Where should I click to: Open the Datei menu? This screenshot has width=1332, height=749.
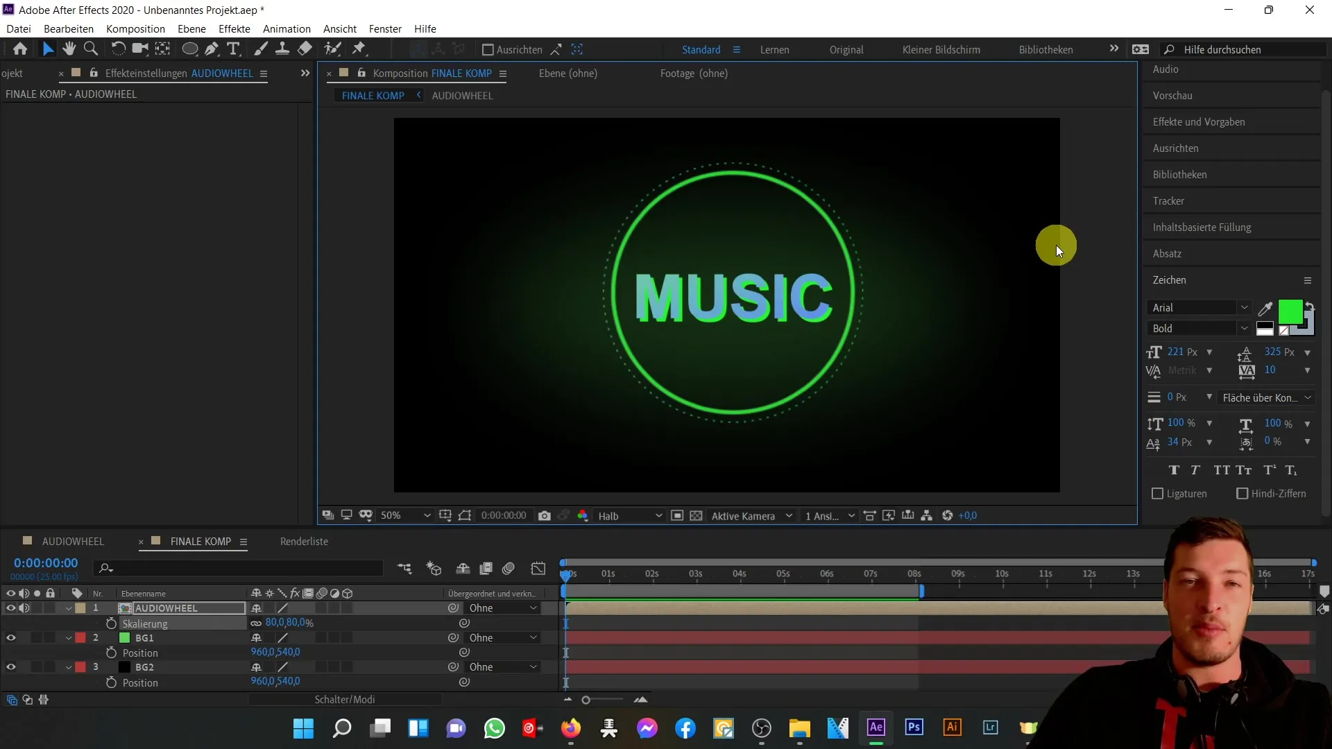click(x=19, y=29)
